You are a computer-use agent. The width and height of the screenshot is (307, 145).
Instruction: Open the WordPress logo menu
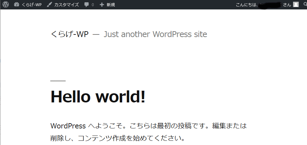6,5
